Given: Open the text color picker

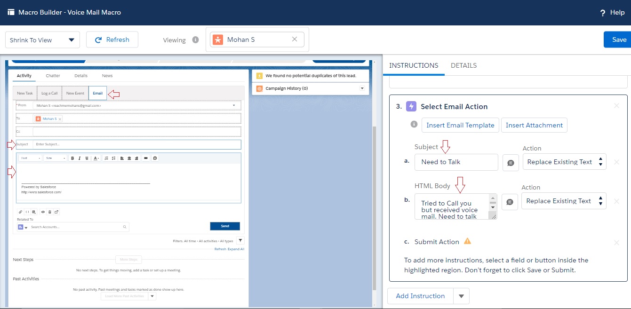Looking at the screenshot, I should [x=96, y=158].
